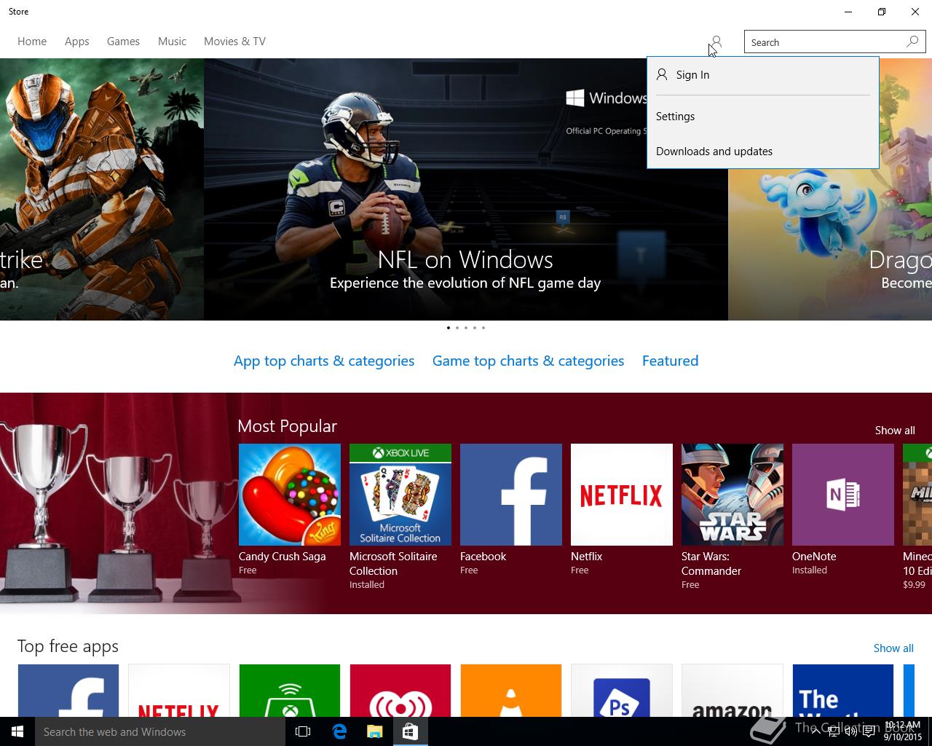The image size is (932, 746).
Task: Open Task View on taskbar
Action: point(303,731)
